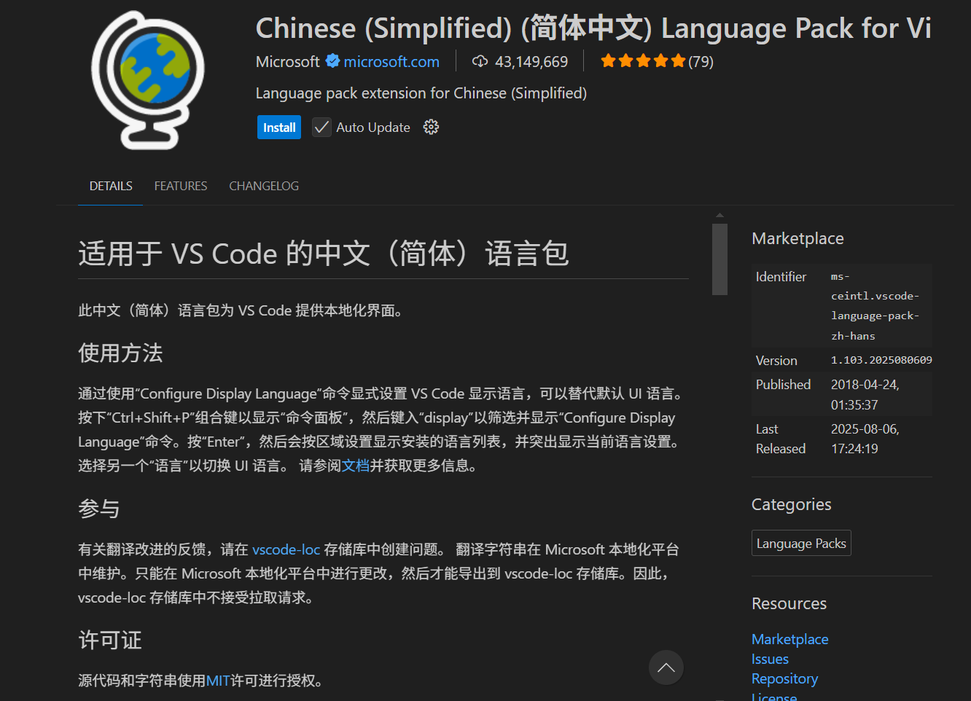971x701 pixels.
Task: Click the Categories section heading
Action: pos(791,504)
